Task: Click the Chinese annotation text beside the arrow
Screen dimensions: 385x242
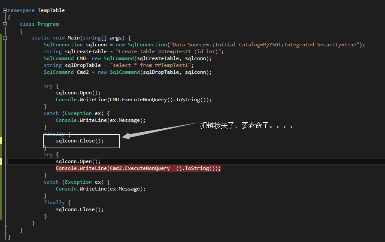Action: point(246,126)
